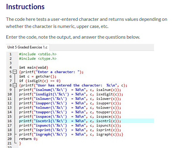The height and width of the screenshot is (148, 196).
Task: Collapse the fold marker on line 8
Action: [x=15, y=85]
